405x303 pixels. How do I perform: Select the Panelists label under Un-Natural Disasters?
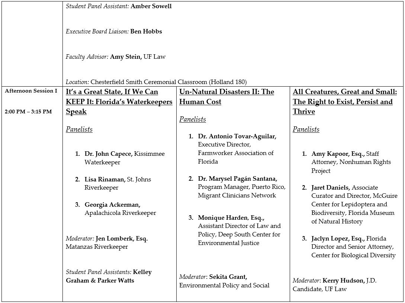[x=193, y=119]
